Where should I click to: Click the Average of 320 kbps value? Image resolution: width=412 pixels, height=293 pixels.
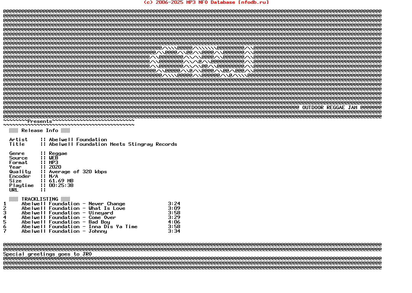pyautogui.click(x=78, y=172)
